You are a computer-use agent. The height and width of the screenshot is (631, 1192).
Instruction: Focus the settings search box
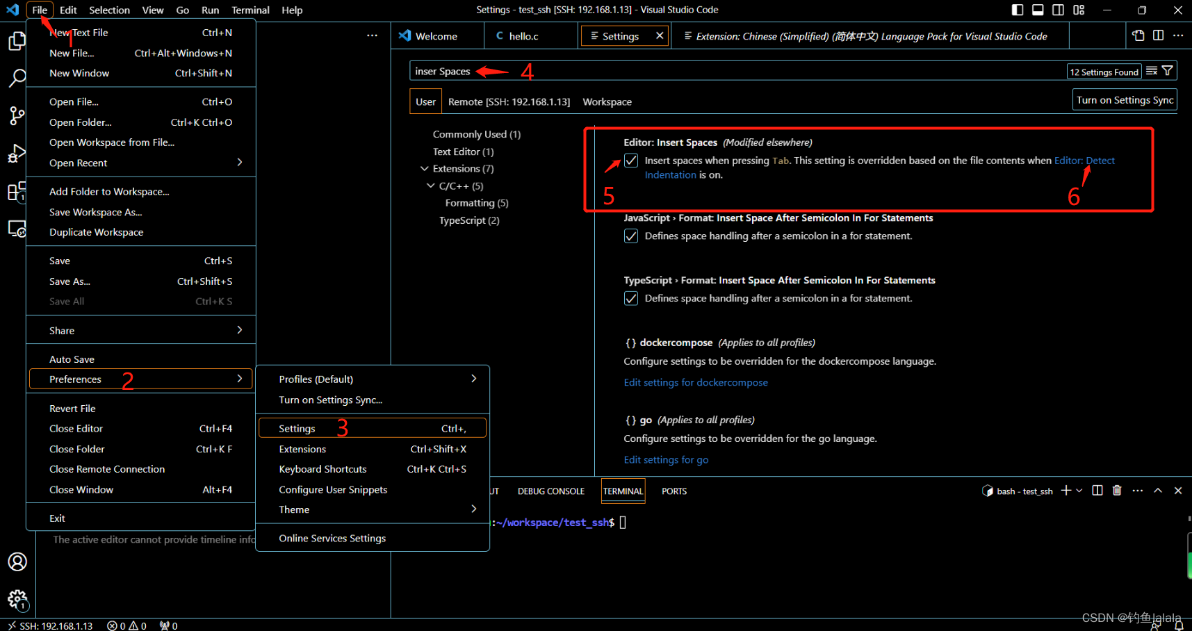coord(737,71)
